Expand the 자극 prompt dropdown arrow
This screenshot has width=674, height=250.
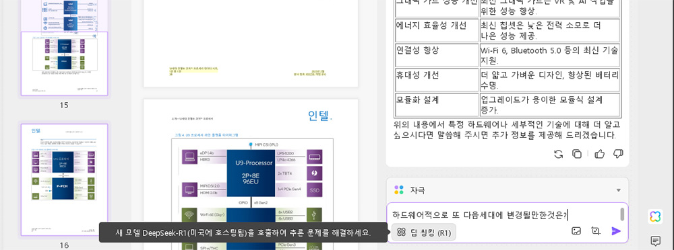(619, 190)
